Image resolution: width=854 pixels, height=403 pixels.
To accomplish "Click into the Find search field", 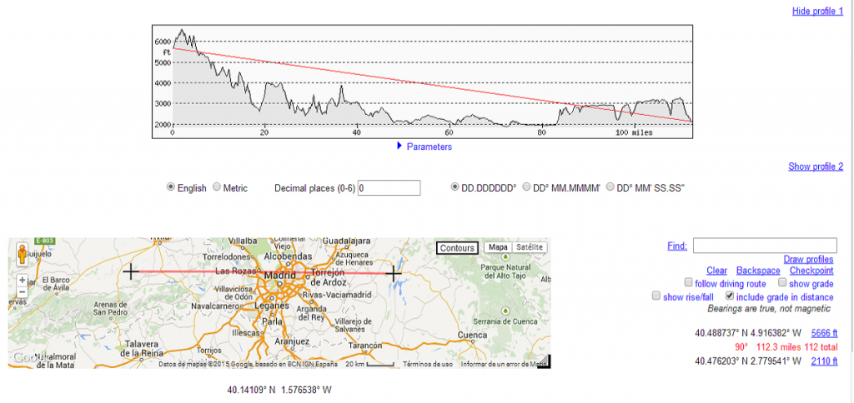I will [x=763, y=246].
